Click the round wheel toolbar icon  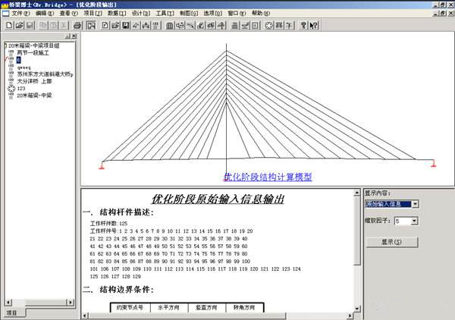(x=269, y=26)
